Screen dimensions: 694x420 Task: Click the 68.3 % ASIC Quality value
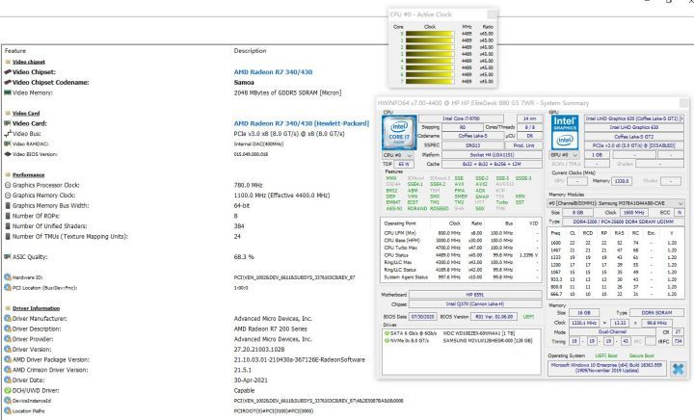coord(244,257)
